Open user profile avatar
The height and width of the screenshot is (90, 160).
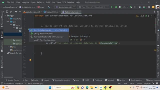click(157, 7)
